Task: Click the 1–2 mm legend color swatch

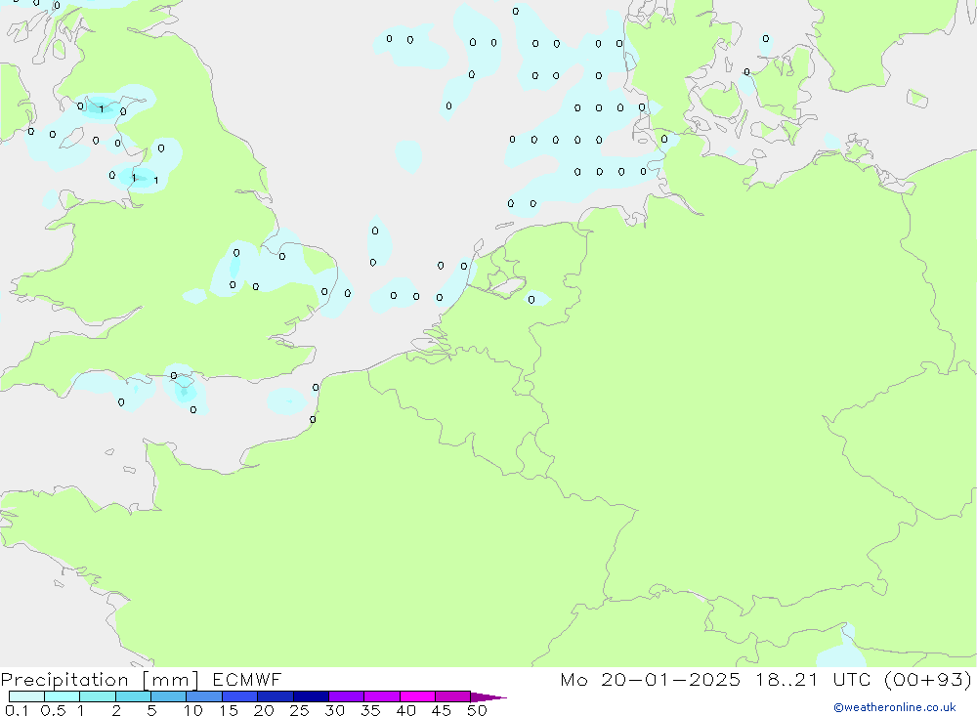Action: point(98,696)
